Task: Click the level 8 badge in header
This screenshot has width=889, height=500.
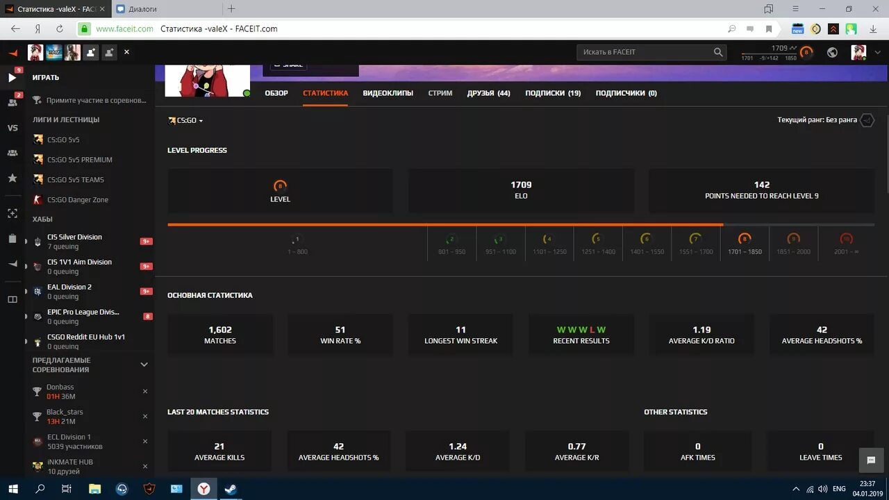Action: 806,52
